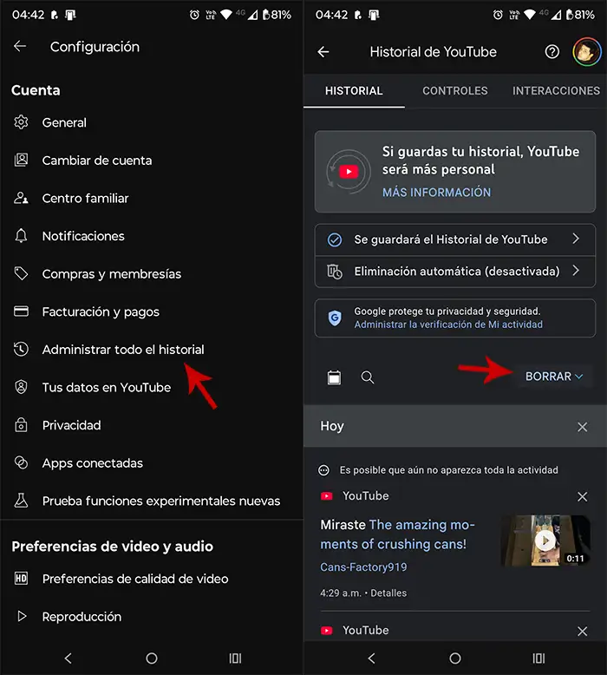The height and width of the screenshot is (675, 607).
Task: Switch to the INTERACCIONES tab
Action: click(x=556, y=90)
